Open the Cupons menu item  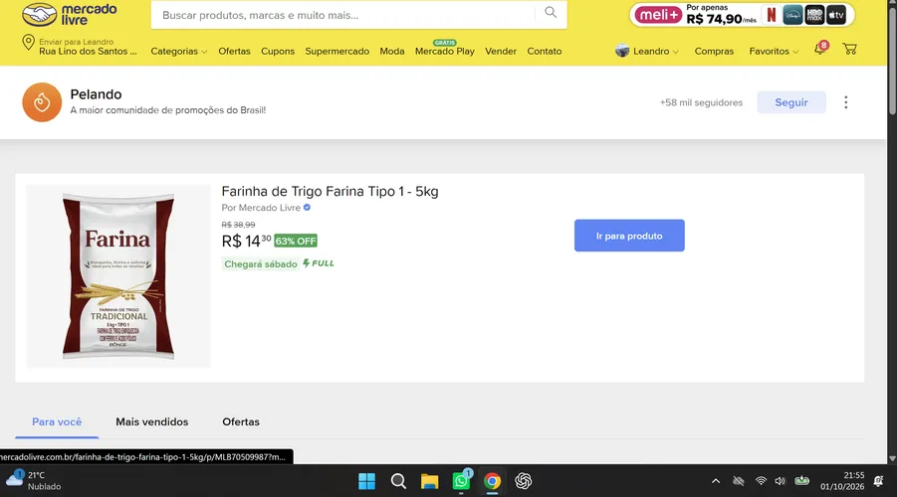(x=278, y=51)
